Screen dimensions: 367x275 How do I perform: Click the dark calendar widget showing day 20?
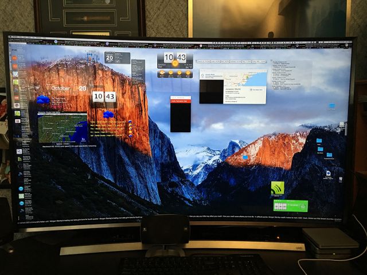pyautogui.click(x=117, y=58)
